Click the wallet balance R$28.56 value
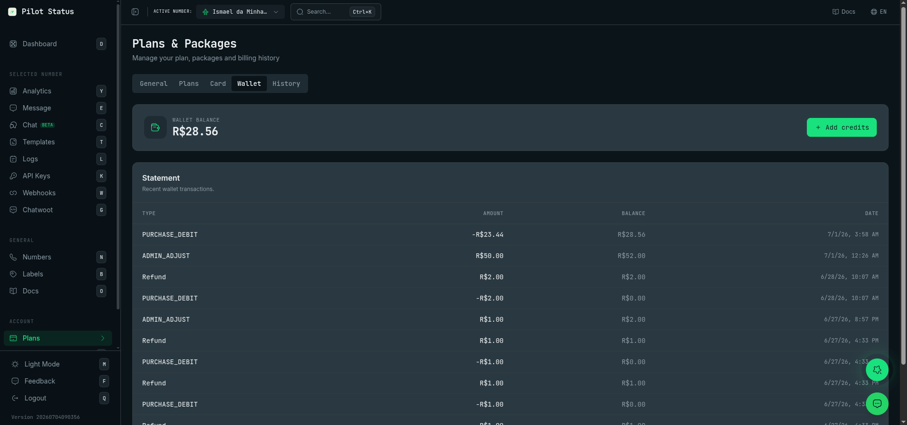Image resolution: width=907 pixels, height=425 pixels. pos(195,132)
